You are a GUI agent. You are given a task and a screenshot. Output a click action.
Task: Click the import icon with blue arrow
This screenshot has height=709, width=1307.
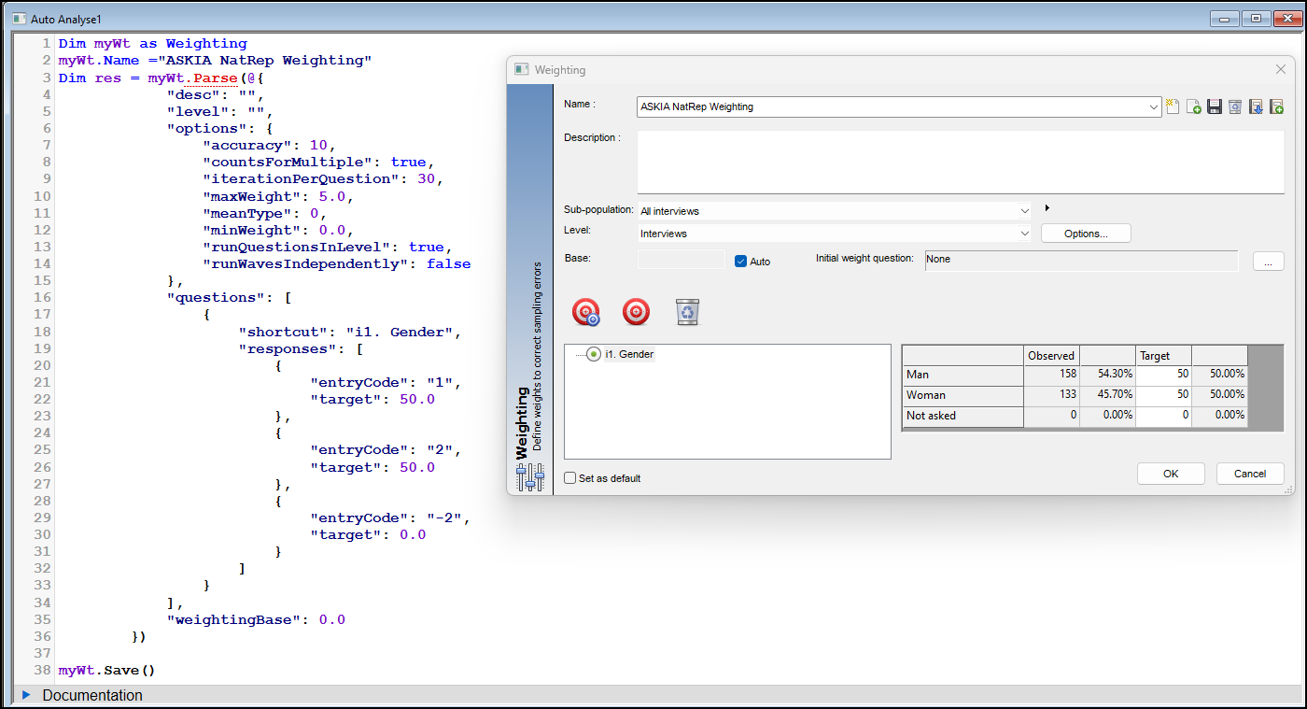point(1256,106)
